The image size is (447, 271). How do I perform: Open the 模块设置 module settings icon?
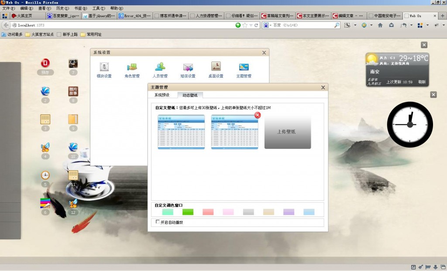click(x=104, y=67)
